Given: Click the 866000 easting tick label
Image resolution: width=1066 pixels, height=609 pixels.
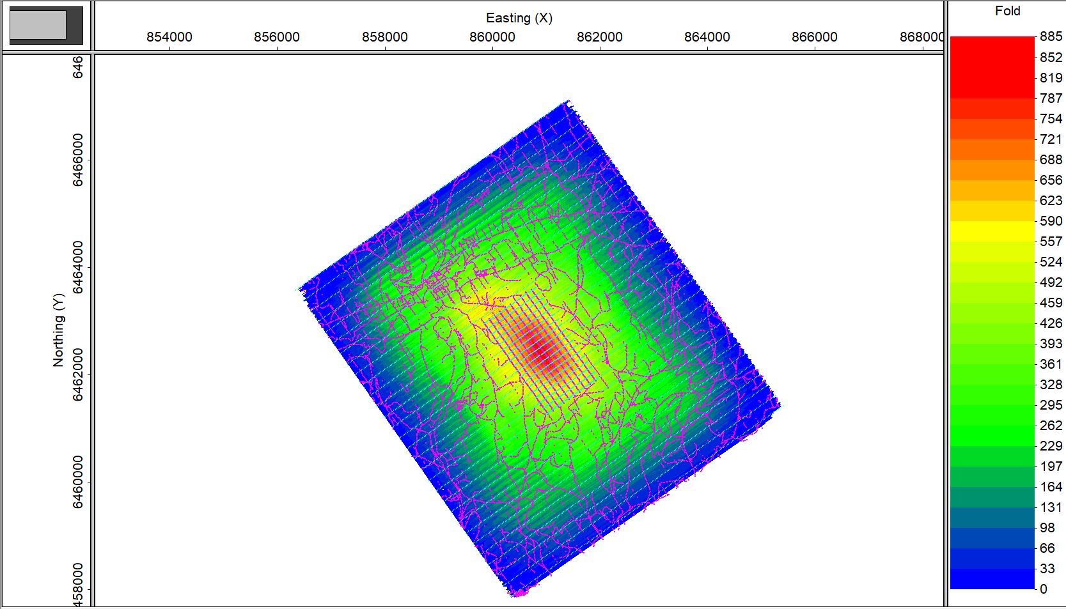Looking at the screenshot, I should click(814, 37).
